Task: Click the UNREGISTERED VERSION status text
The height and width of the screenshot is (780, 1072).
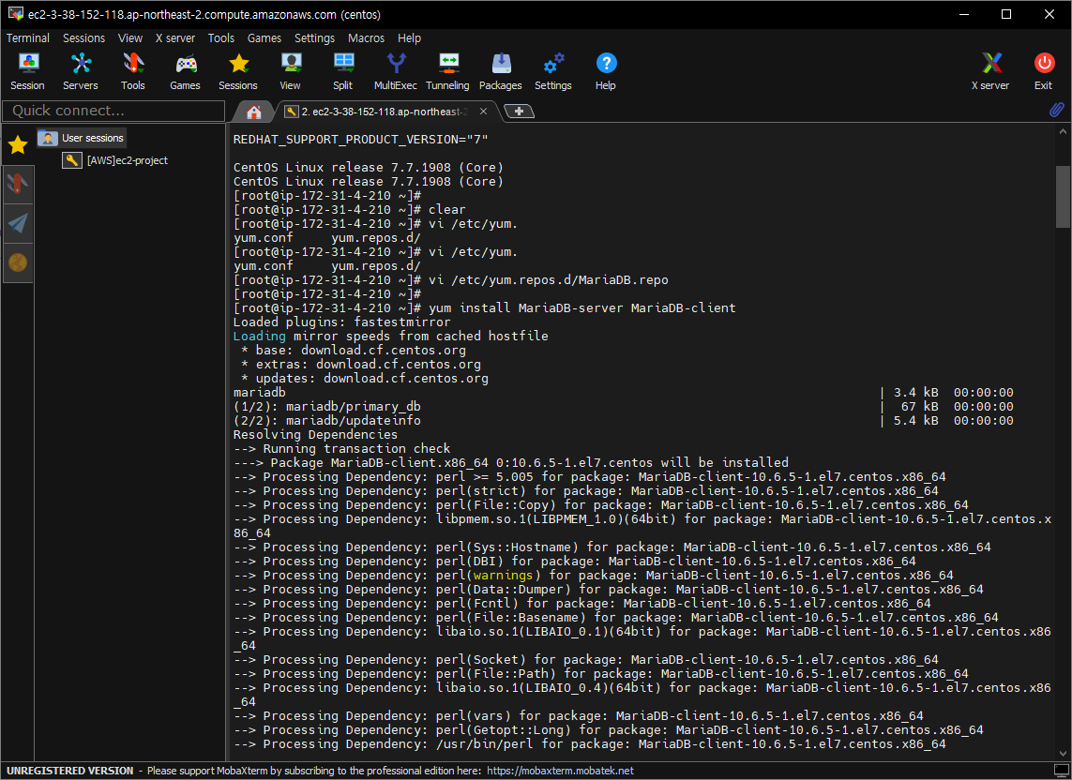Action: tap(69, 771)
